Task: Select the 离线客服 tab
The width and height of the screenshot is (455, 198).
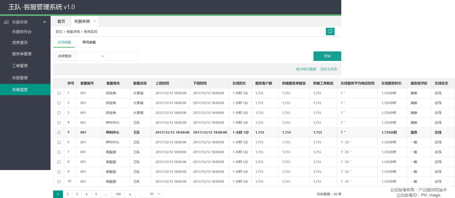Action: pyautogui.click(x=89, y=42)
